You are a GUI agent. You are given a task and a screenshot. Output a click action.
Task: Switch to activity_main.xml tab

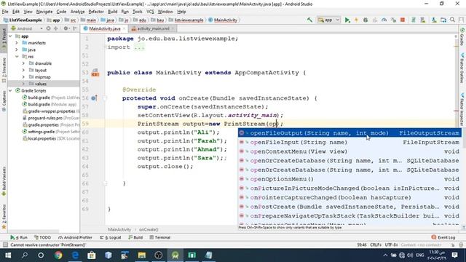pyautogui.click(x=153, y=28)
